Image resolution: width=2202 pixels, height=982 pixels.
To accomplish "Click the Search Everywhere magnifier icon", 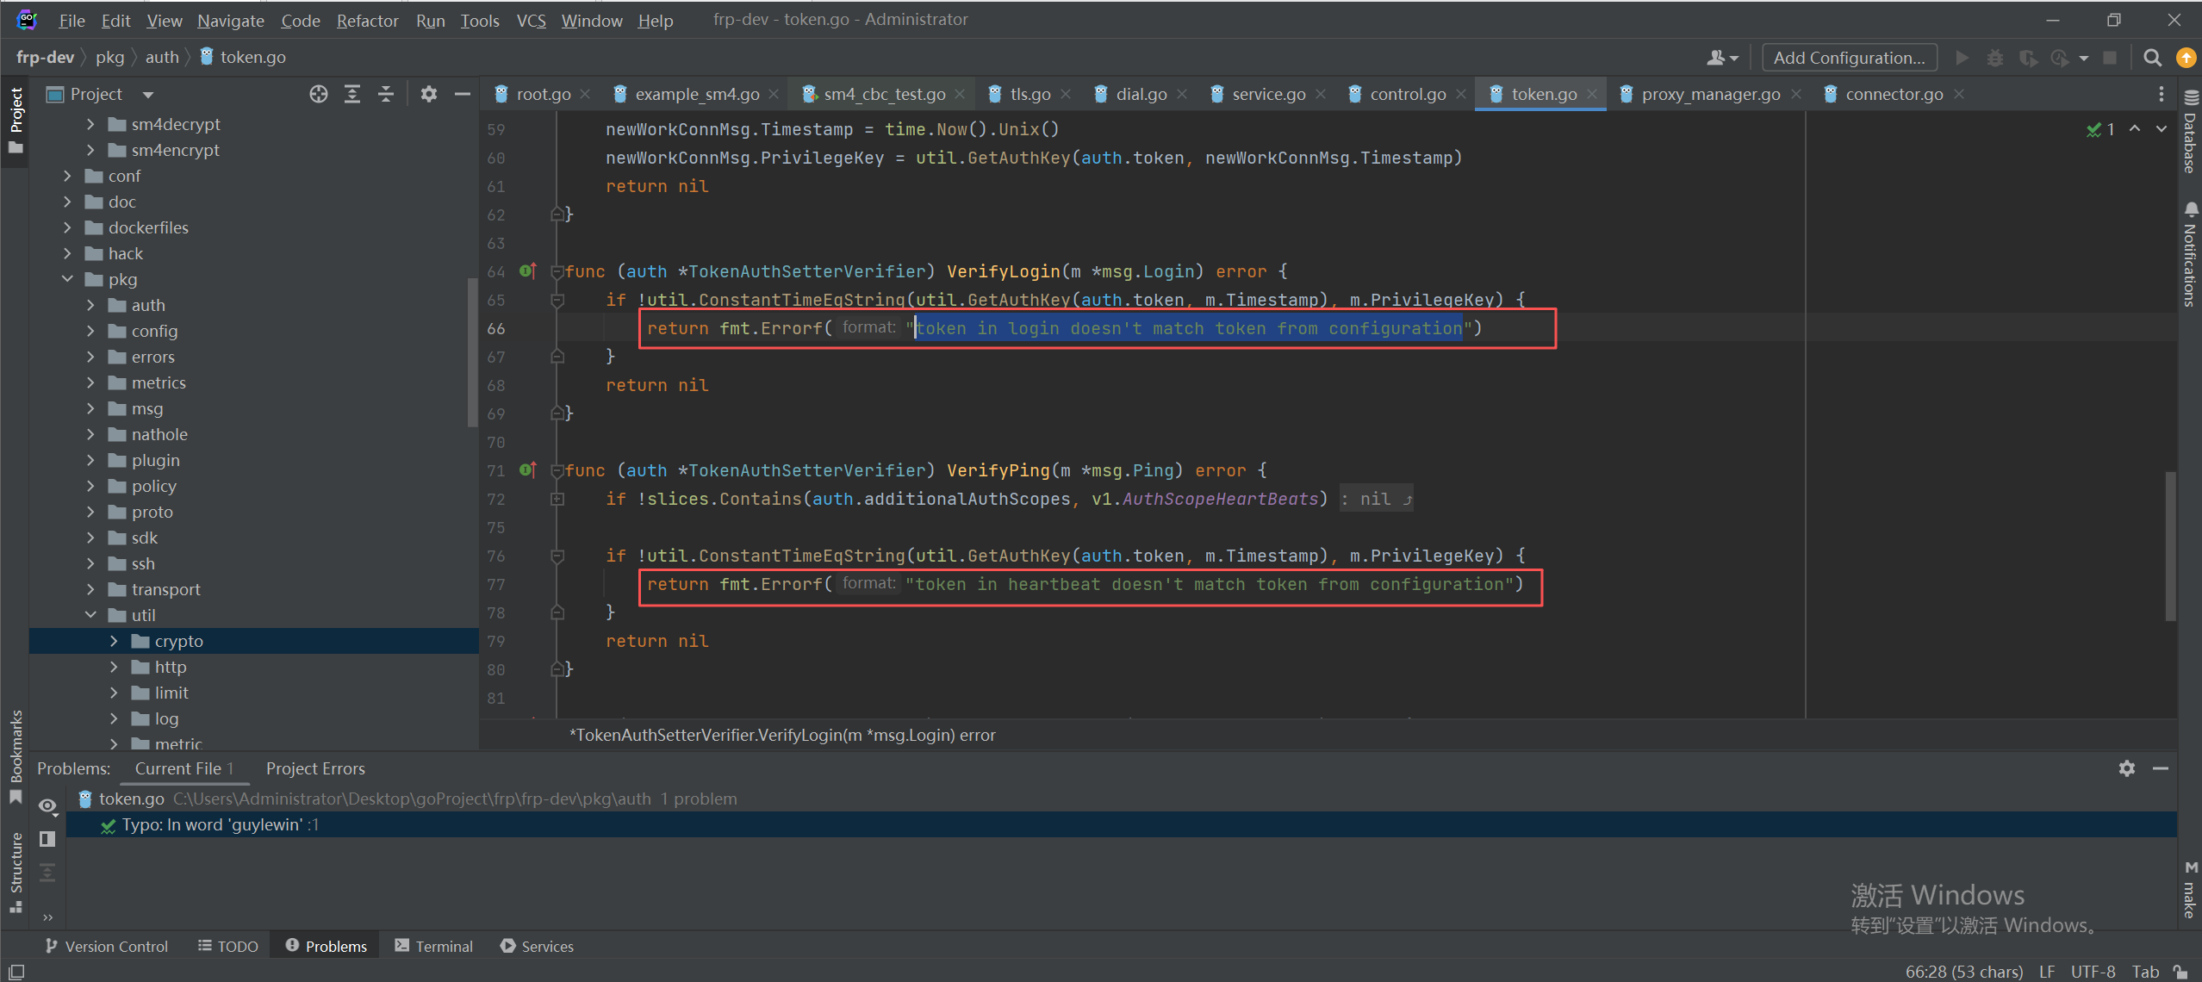I will point(2152,58).
